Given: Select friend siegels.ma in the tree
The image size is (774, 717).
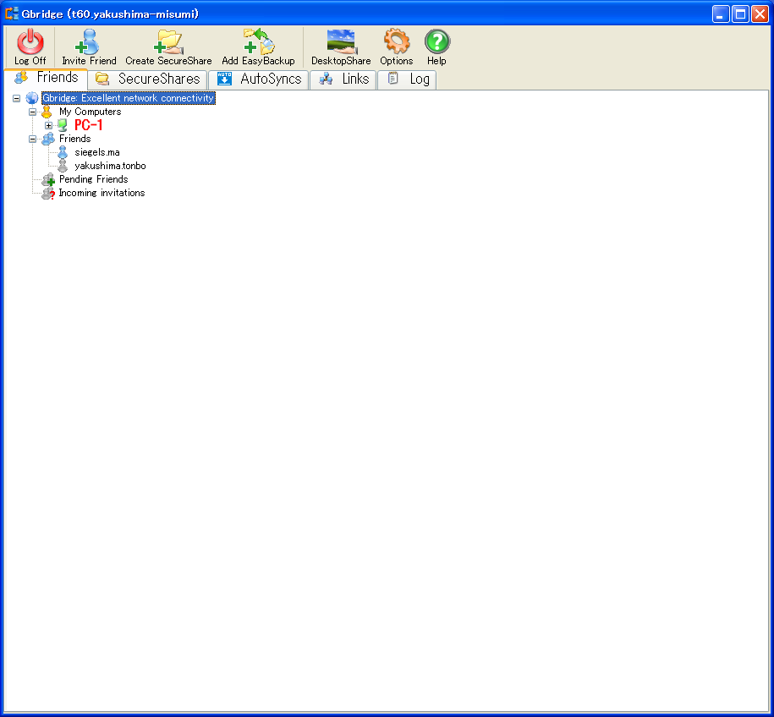Looking at the screenshot, I should [96, 152].
